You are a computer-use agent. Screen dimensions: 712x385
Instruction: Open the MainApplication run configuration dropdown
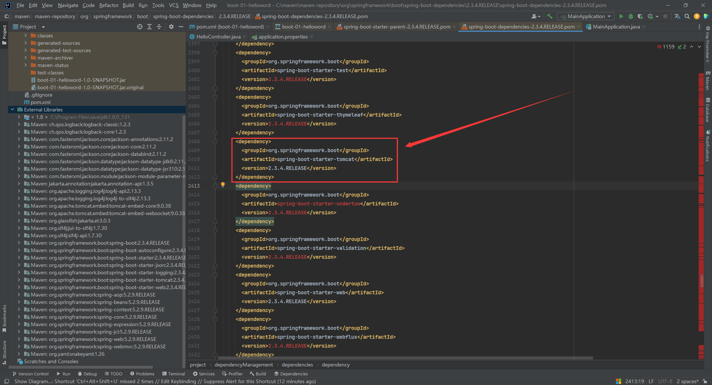coord(586,16)
